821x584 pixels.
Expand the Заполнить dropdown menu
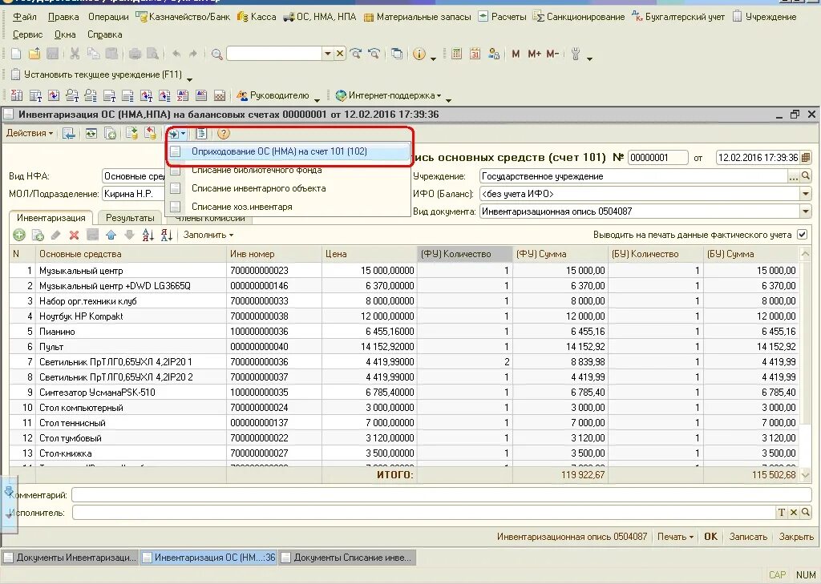click(x=208, y=235)
